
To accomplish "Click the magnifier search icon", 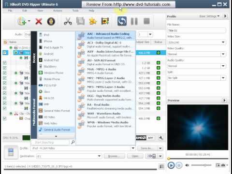I will pyautogui.click(x=73, y=142).
